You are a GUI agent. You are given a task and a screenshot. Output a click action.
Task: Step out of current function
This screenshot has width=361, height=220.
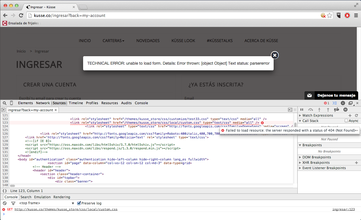click(x=328, y=110)
